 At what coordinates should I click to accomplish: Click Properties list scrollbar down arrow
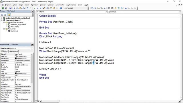click(x=31, y=101)
